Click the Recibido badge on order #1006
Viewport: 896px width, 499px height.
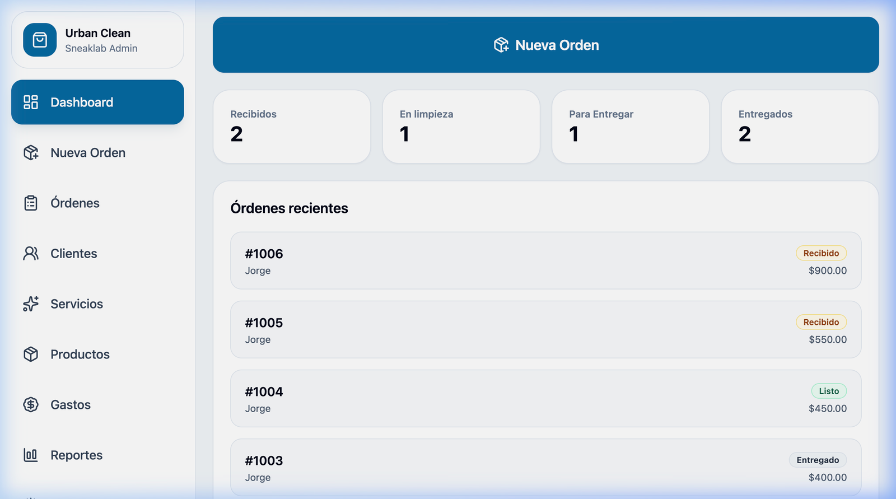(x=822, y=253)
